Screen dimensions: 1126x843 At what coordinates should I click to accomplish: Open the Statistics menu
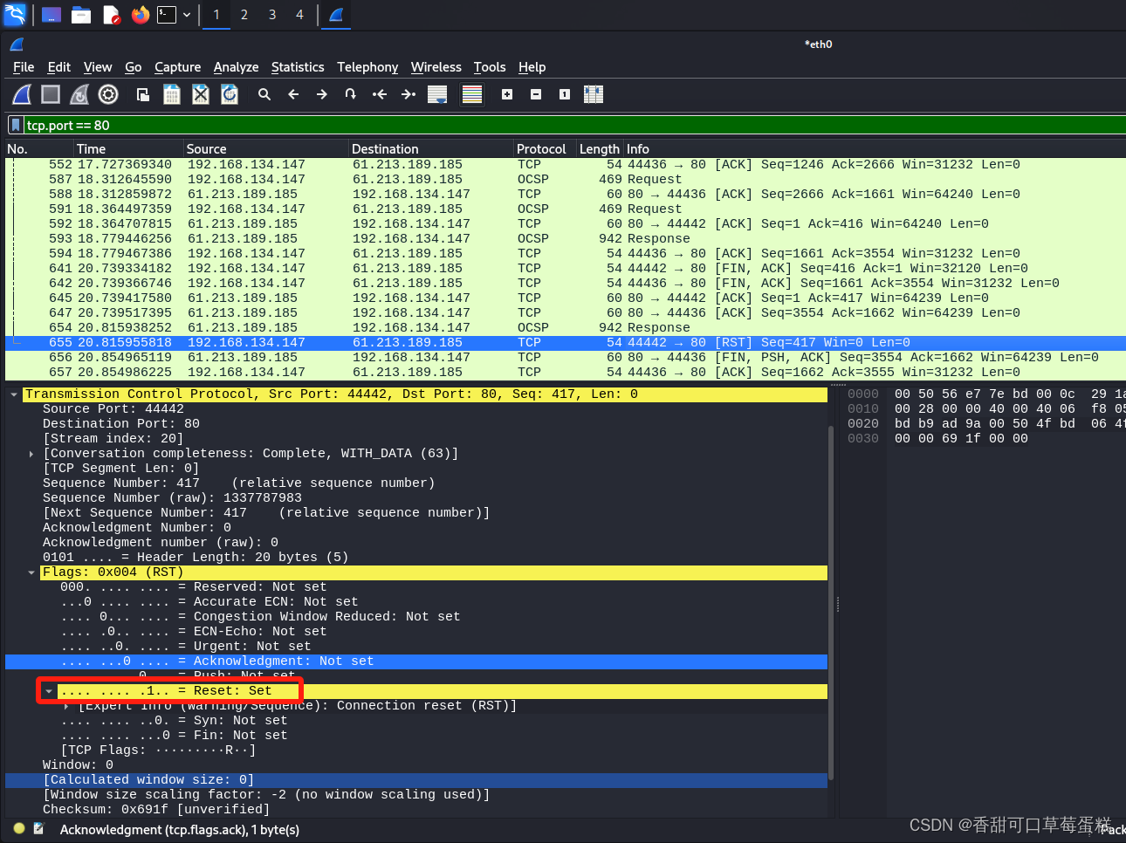(298, 67)
